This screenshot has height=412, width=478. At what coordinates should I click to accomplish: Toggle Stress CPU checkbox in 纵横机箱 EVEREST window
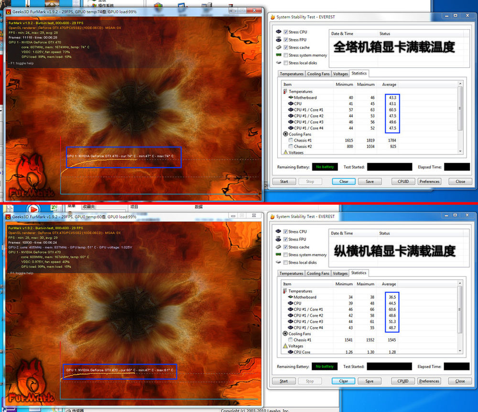[285, 232]
